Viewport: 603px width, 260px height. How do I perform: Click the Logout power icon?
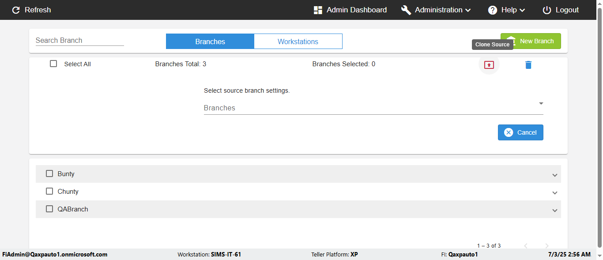click(x=547, y=10)
